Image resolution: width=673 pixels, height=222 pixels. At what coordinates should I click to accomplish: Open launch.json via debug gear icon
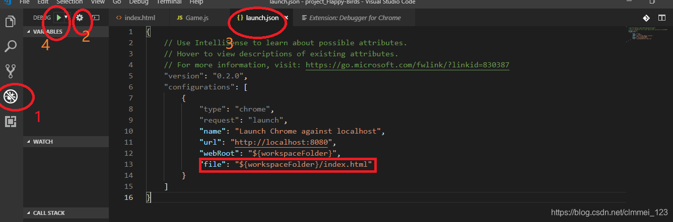79,18
